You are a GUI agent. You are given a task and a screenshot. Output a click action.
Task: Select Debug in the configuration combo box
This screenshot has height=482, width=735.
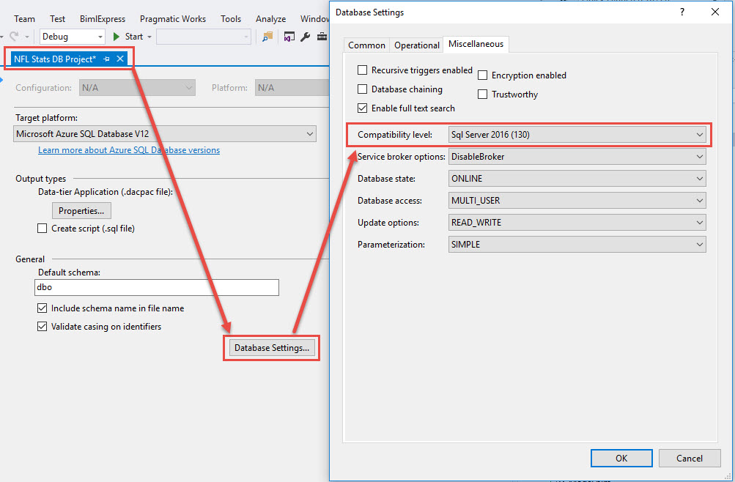pos(71,36)
